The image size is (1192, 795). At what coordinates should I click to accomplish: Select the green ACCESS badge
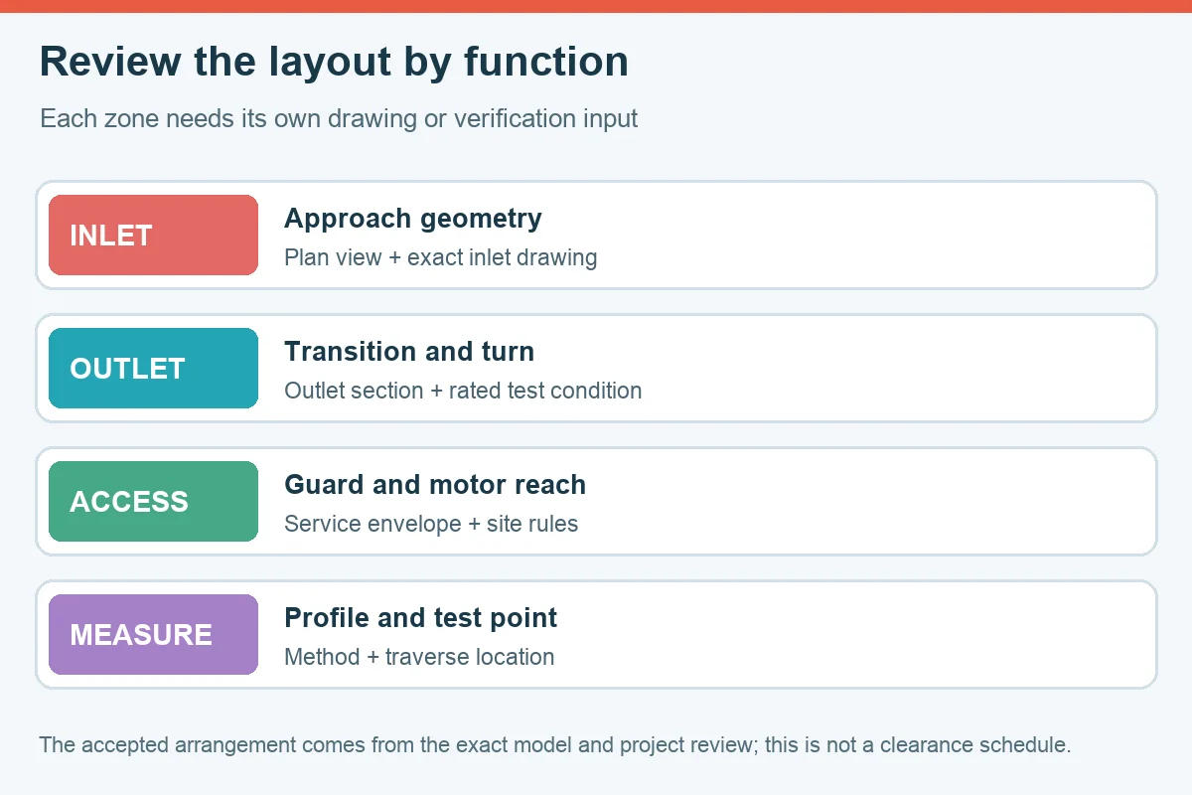point(153,502)
